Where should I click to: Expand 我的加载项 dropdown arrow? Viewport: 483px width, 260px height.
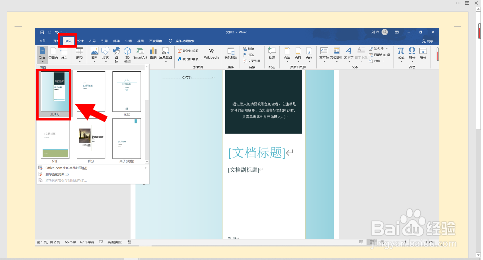[202, 59]
